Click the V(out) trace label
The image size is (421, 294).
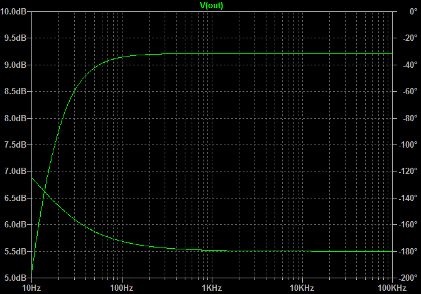pyautogui.click(x=212, y=5)
